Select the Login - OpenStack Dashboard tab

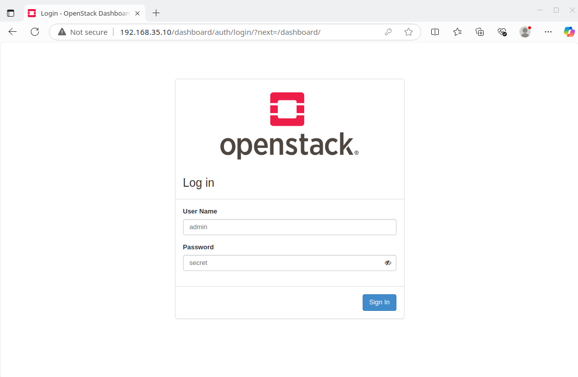(85, 13)
